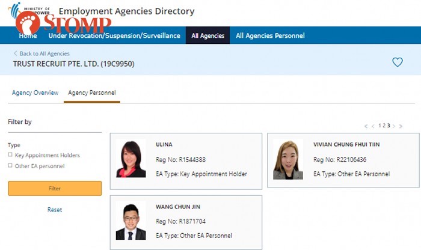Click the Reset link
The image size is (421, 250).
click(x=55, y=210)
